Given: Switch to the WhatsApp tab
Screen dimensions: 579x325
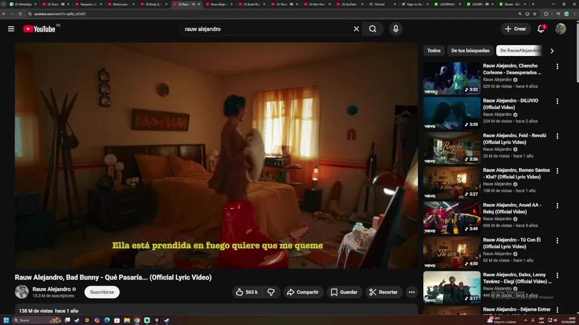Looking at the screenshot, I should (x=23, y=4).
